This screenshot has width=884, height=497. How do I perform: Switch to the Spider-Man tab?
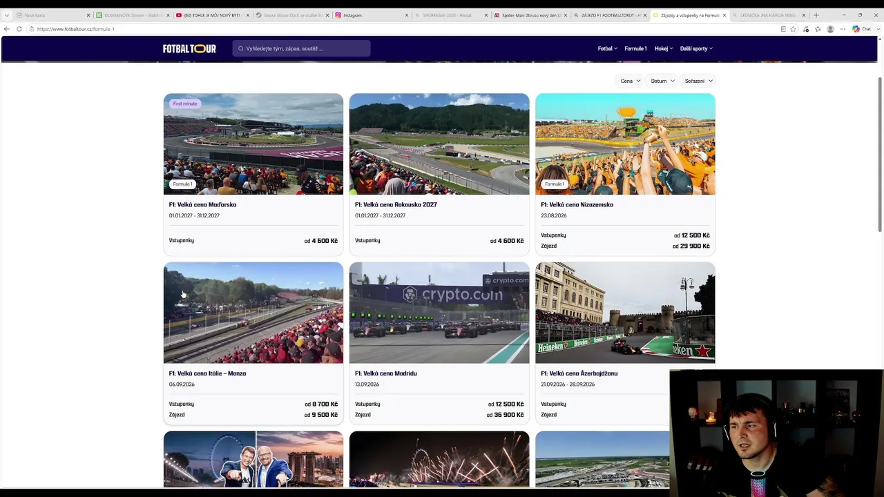click(x=530, y=15)
